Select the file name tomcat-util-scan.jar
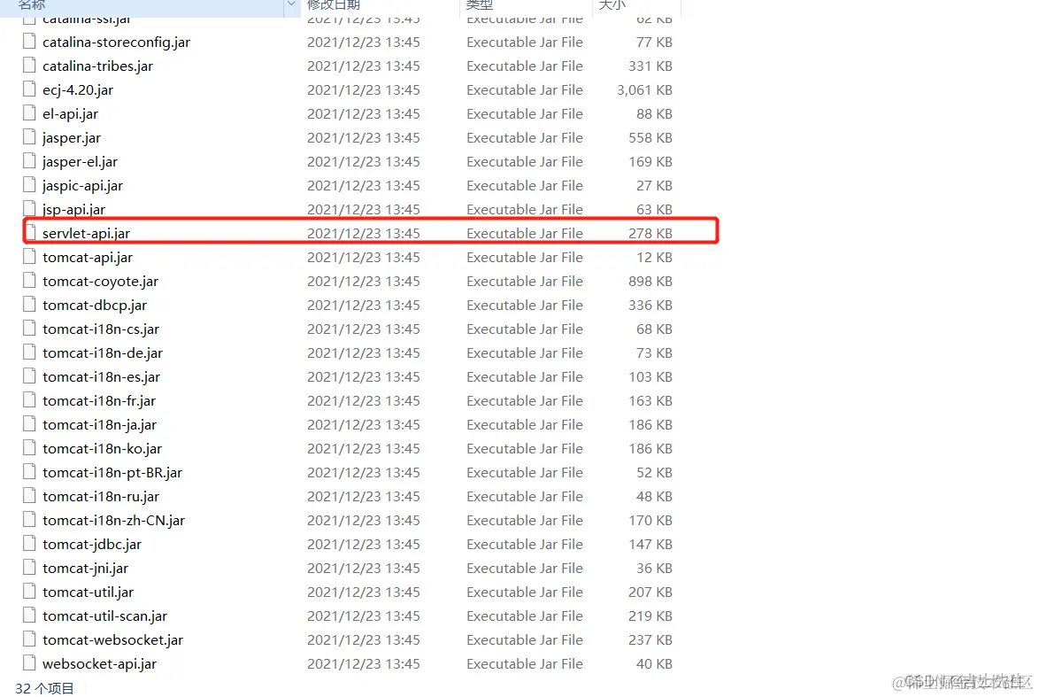The height and width of the screenshot is (697, 1039). pos(104,616)
